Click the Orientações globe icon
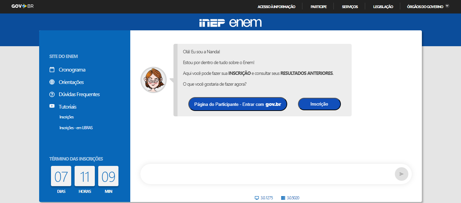This screenshot has width=461, height=203. point(52,82)
